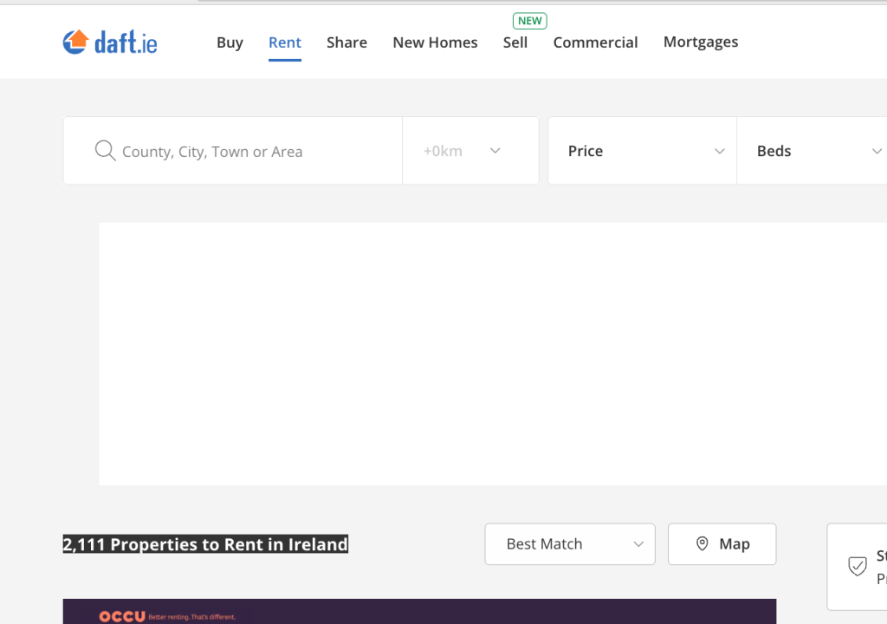The height and width of the screenshot is (624, 887).
Task: Click the search magnifier icon
Action: click(x=105, y=151)
